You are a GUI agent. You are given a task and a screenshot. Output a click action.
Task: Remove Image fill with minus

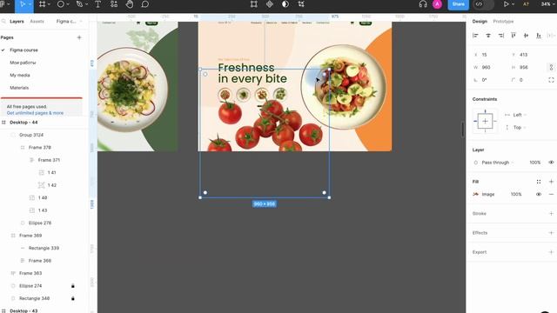pos(551,194)
